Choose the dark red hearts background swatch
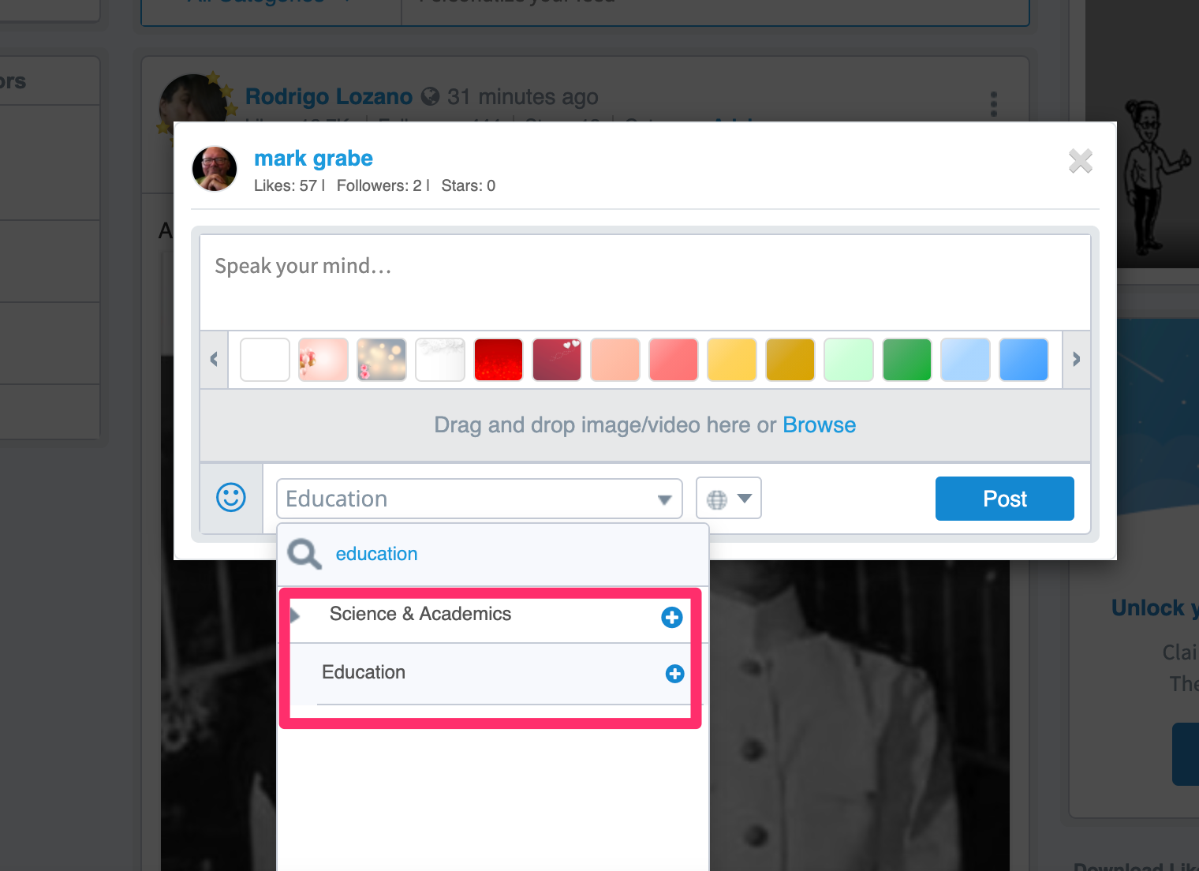The height and width of the screenshot is (871, 1199). click(x=557, y=360)
